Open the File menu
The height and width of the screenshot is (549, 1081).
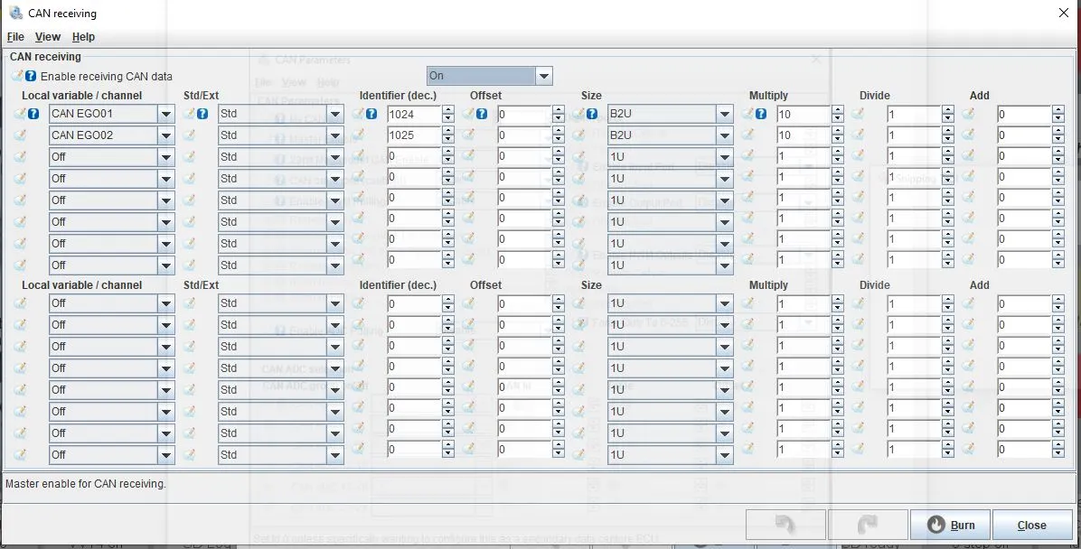[x=15, y=37]
